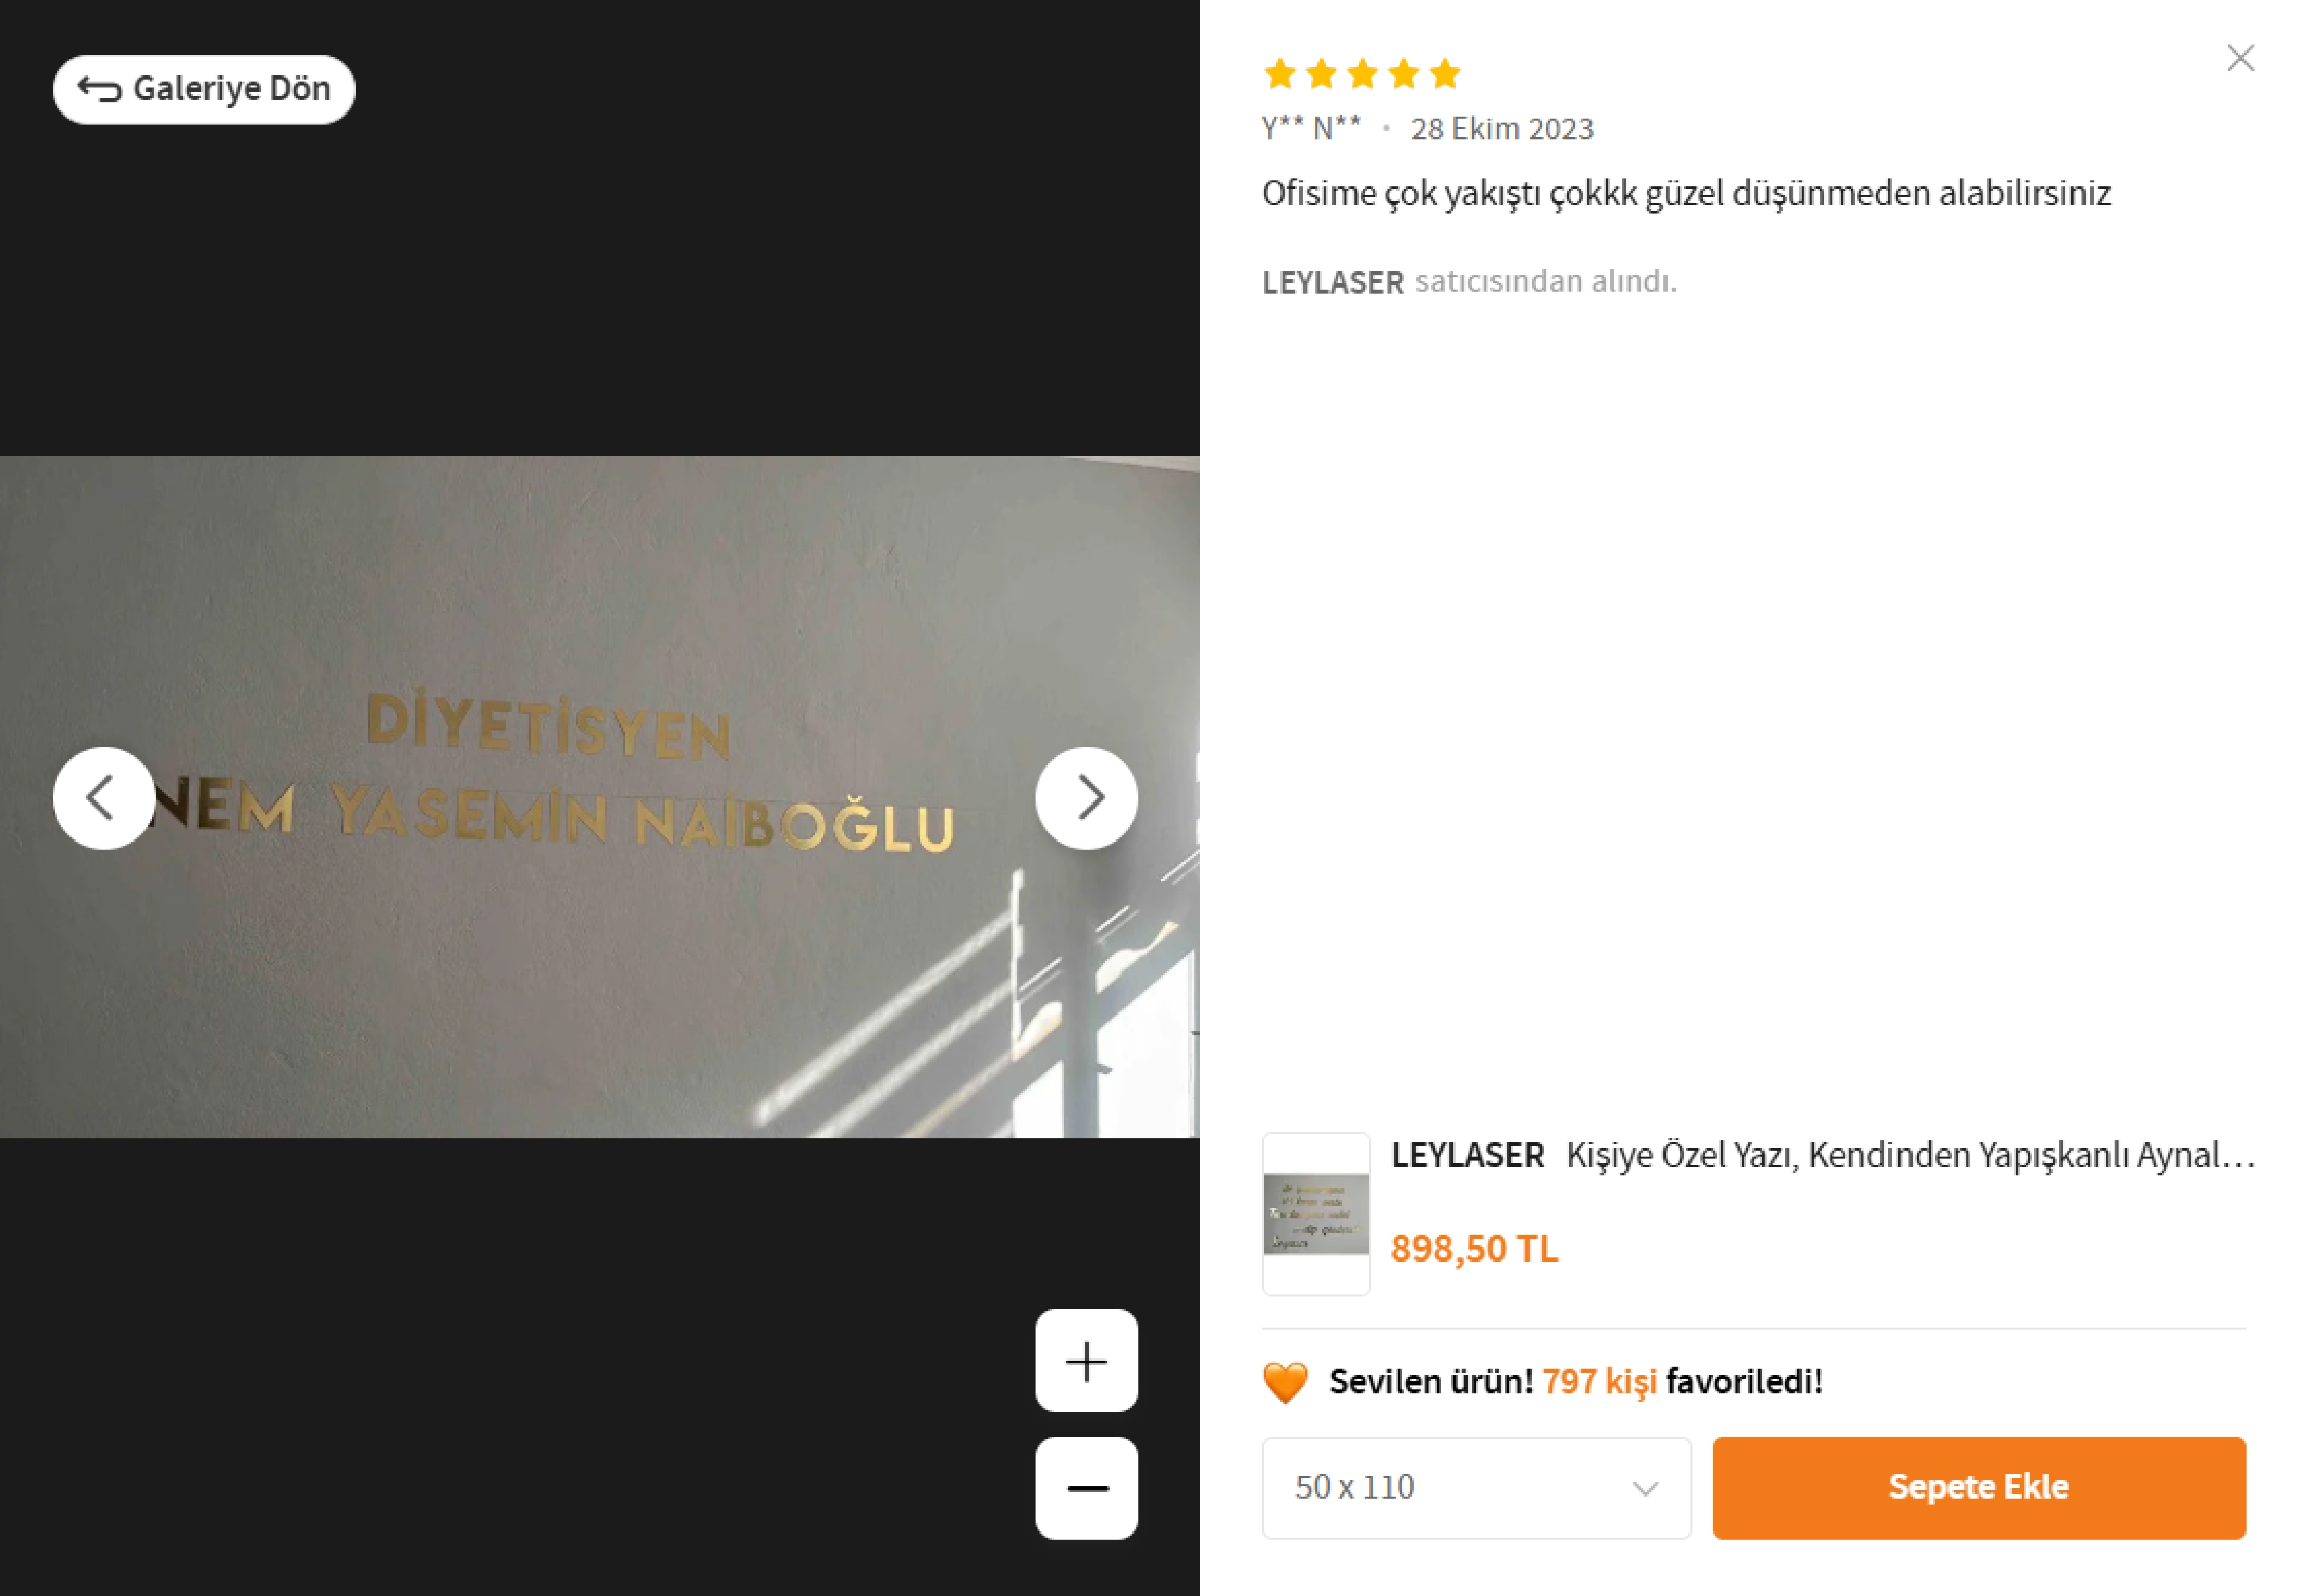Zoom in on the photo with plus
The image size is (2297, 1596).
(x=1086, y=1360)
